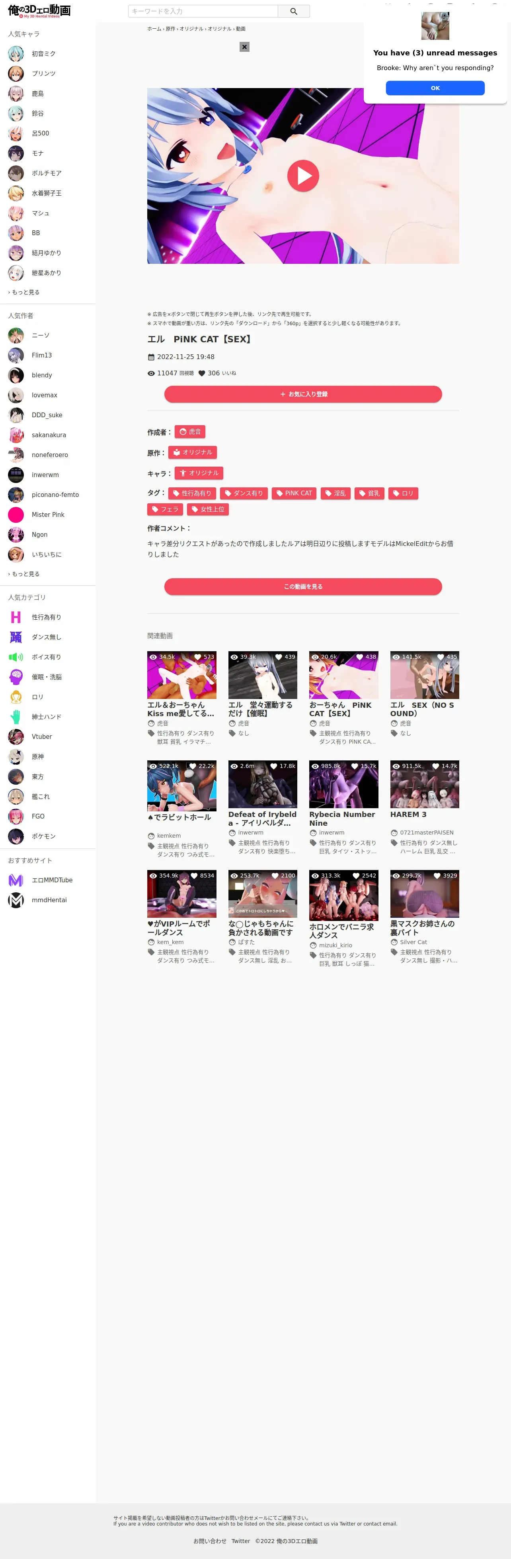This screenshot has width=511, height=1559.
Task: Open the ボルチモア character icon
Action: [16, 173]
